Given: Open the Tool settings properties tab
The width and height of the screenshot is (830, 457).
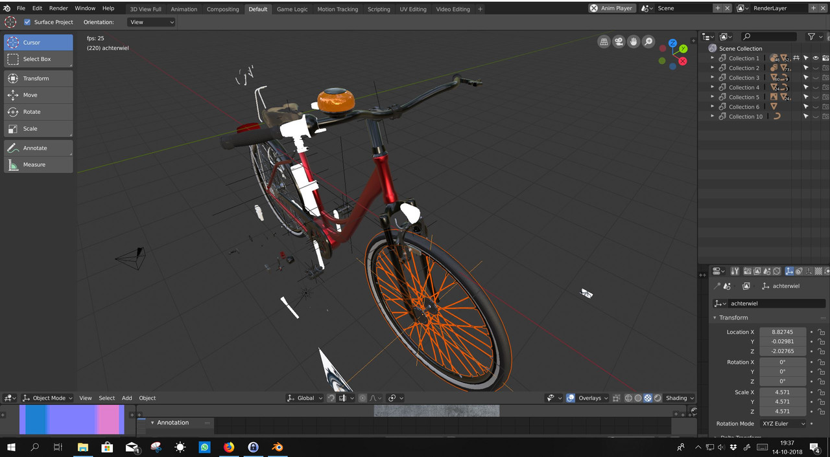Looking at the screenshot, I should click(x=735, y=271).
